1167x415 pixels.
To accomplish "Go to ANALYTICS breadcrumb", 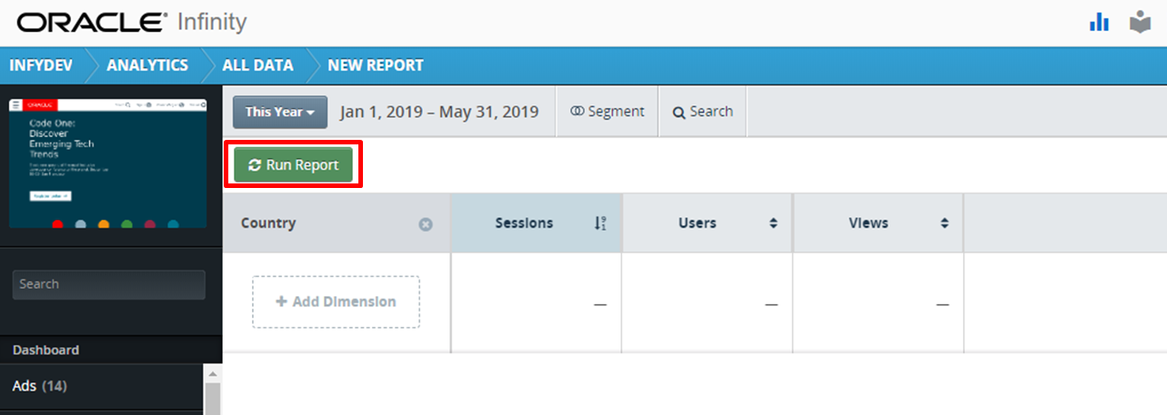I will pos(147,65).
